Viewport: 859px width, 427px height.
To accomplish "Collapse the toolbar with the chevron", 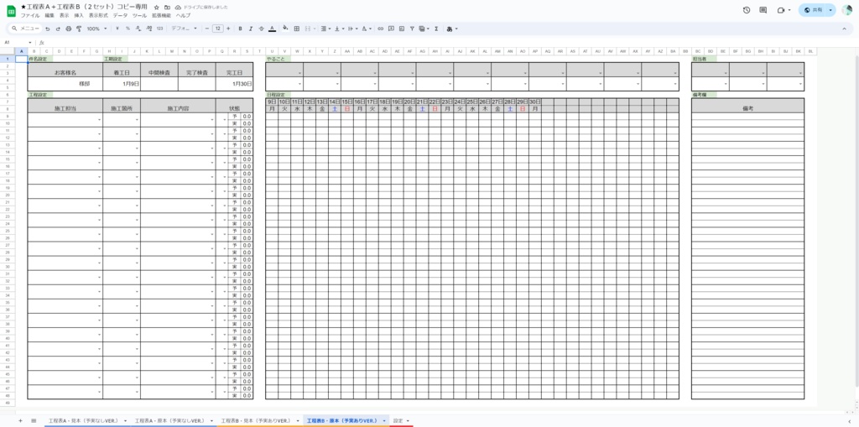I will pyautogui.click(x=844, y=29).
